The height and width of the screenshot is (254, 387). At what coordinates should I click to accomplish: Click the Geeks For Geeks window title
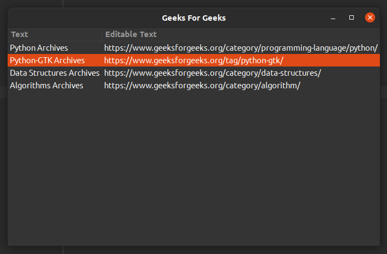(x=194, y=18)
